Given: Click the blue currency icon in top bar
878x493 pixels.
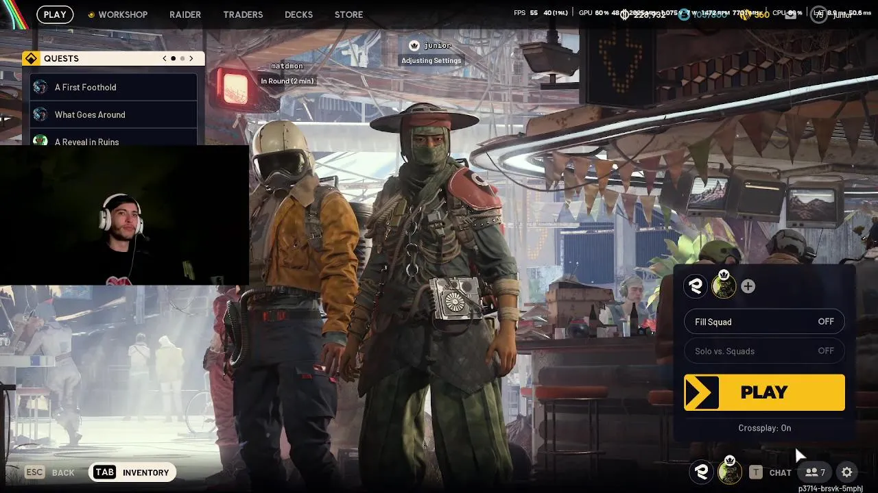Looking at the screenshot, I should (684, 14).
